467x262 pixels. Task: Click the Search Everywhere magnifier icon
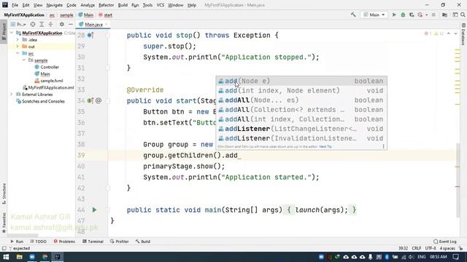point(463,15)
